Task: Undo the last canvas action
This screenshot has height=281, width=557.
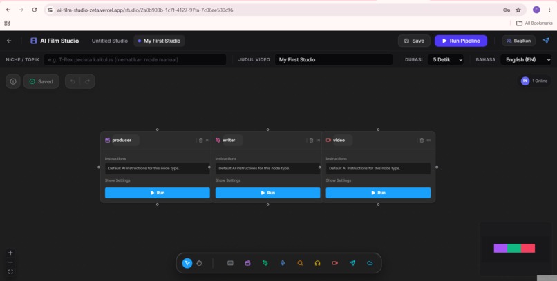Action: tap(73, 81)
